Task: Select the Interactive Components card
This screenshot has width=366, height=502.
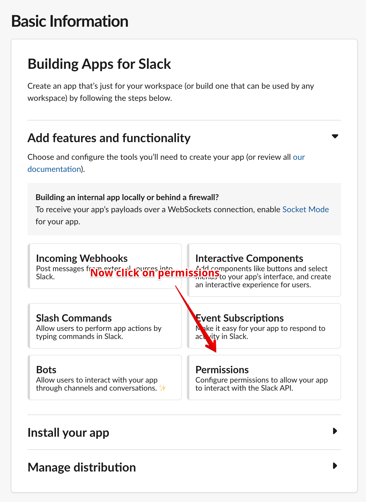Action: (264, 270)
